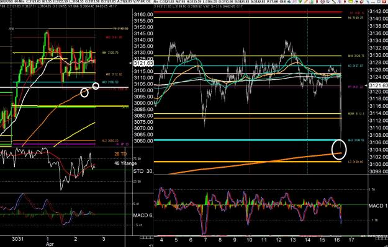
Task: Click the 3080.00 label on the left price axis
Action: 143,116
